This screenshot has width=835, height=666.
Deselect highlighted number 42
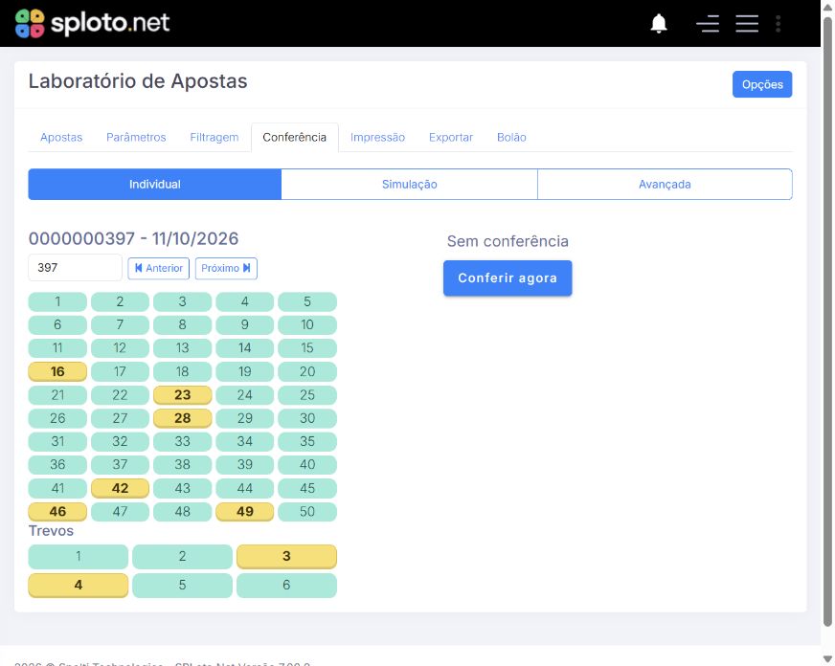(x=120, y=488)
